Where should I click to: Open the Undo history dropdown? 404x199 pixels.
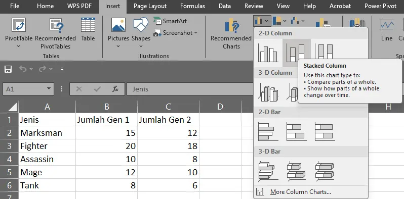[31, 69]
